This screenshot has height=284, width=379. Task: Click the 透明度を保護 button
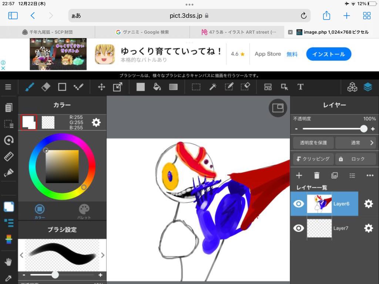point(313,143)
